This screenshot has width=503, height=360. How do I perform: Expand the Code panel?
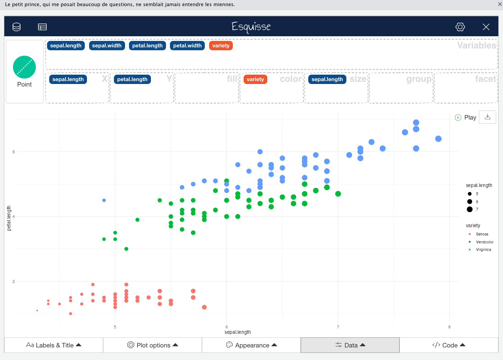click(449, 345)
